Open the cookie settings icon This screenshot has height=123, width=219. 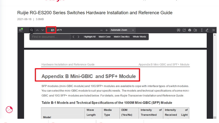click(x=9, y=110)
